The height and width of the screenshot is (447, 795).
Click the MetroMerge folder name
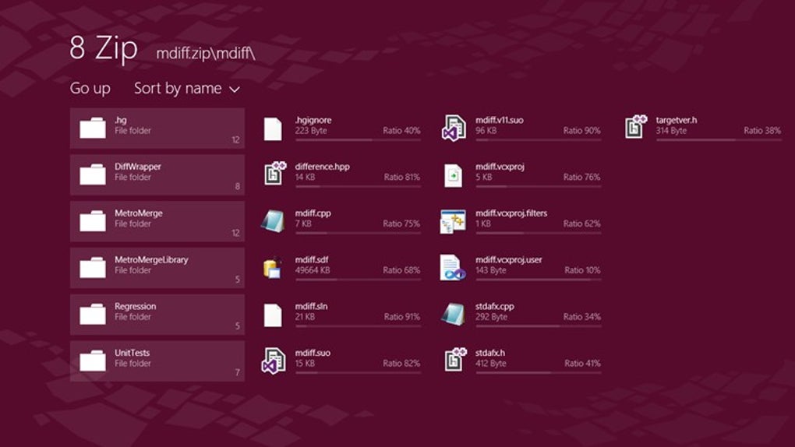point(139,213)
